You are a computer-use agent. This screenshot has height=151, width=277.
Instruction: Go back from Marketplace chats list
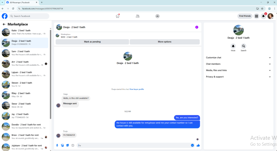(4, 24)
